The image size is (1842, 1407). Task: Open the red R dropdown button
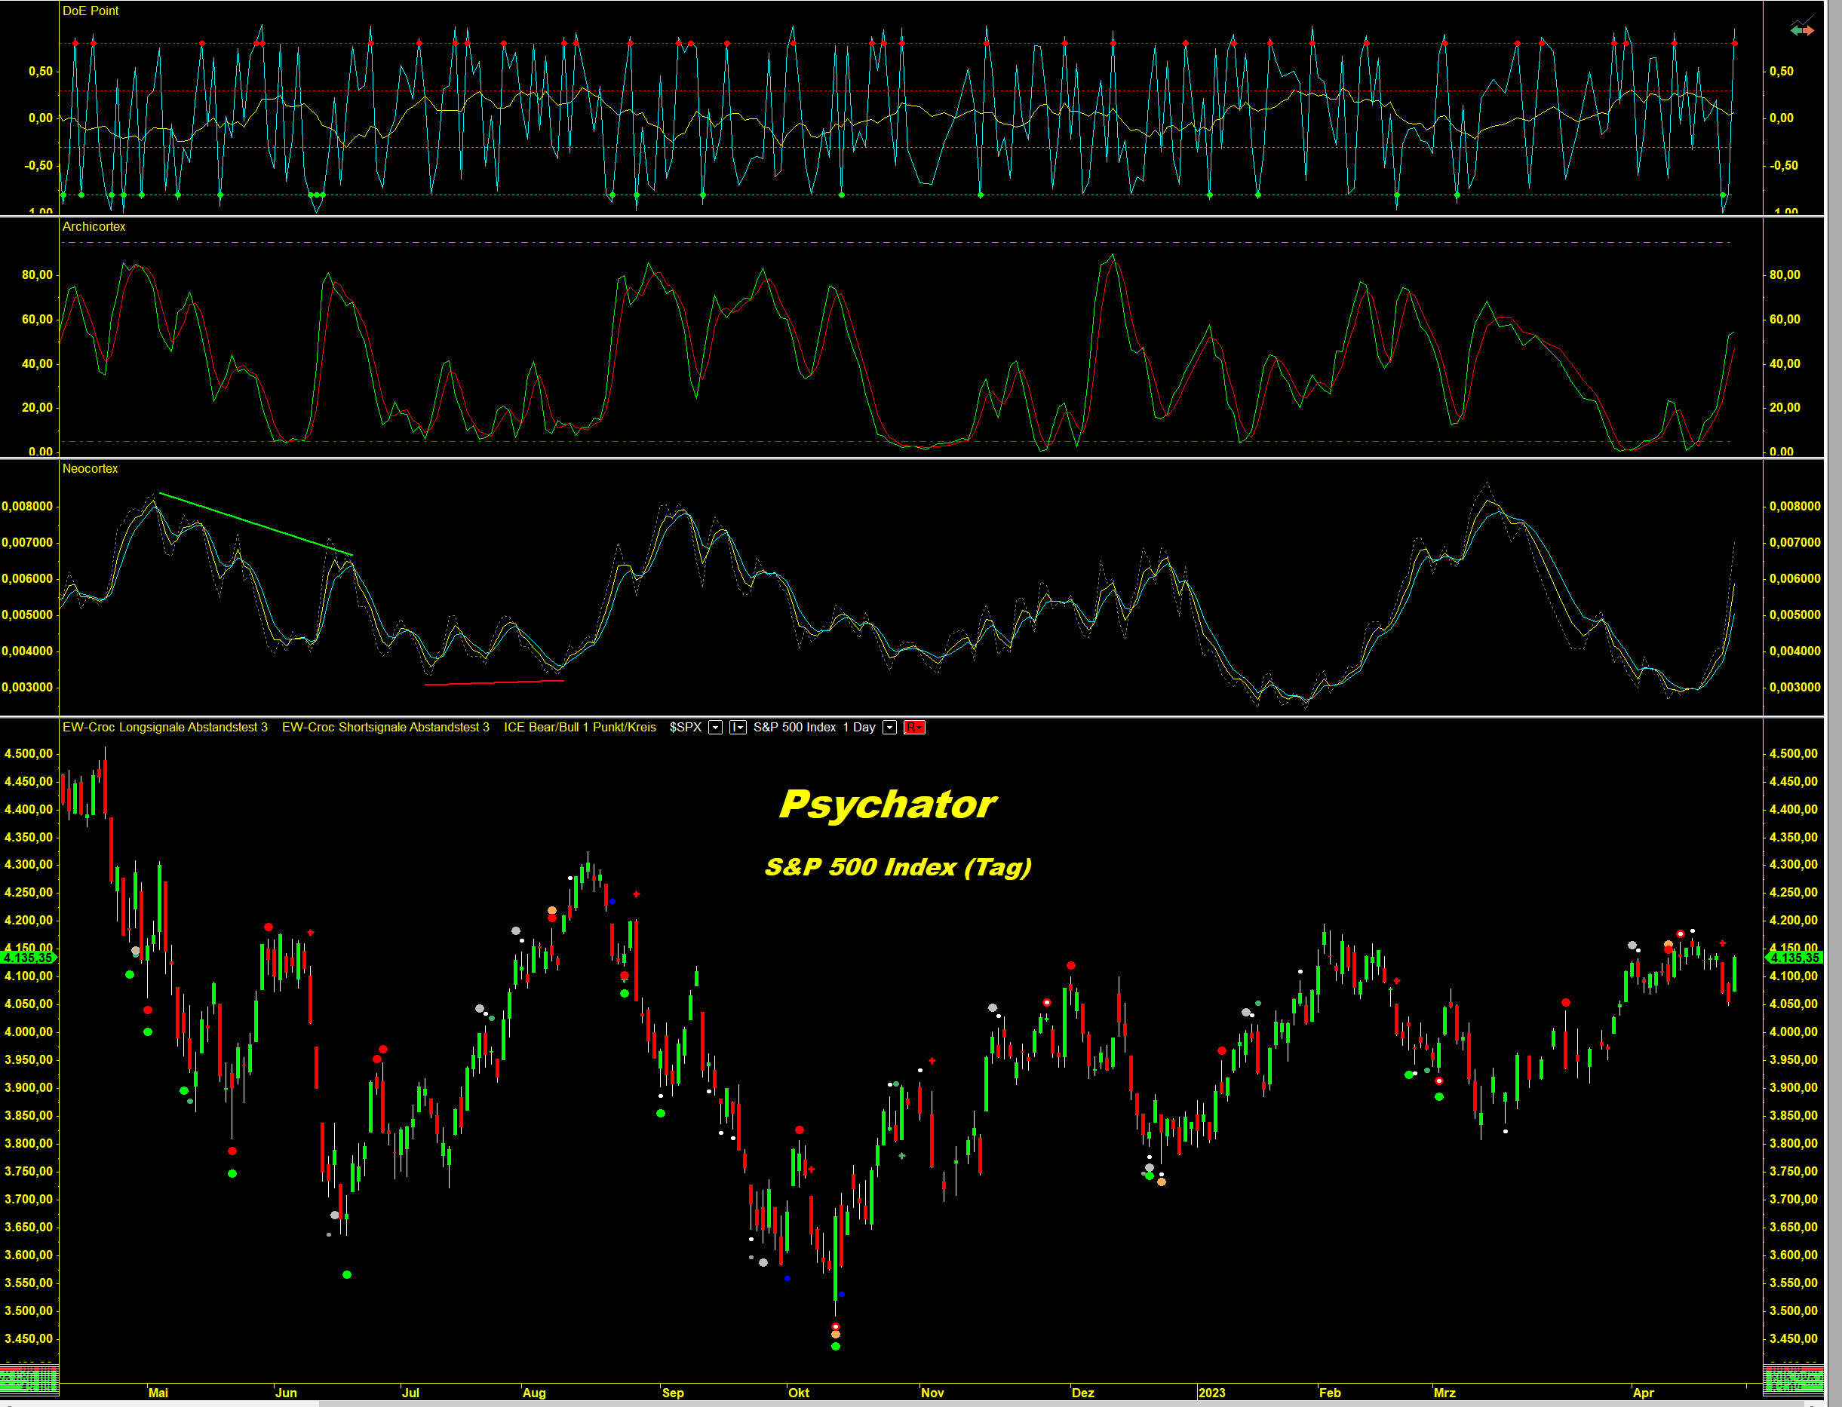click(914, 727)
